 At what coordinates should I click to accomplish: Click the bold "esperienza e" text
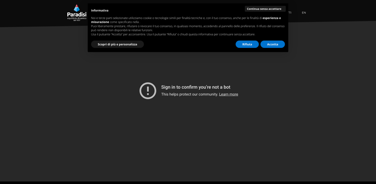click(271, 18)
